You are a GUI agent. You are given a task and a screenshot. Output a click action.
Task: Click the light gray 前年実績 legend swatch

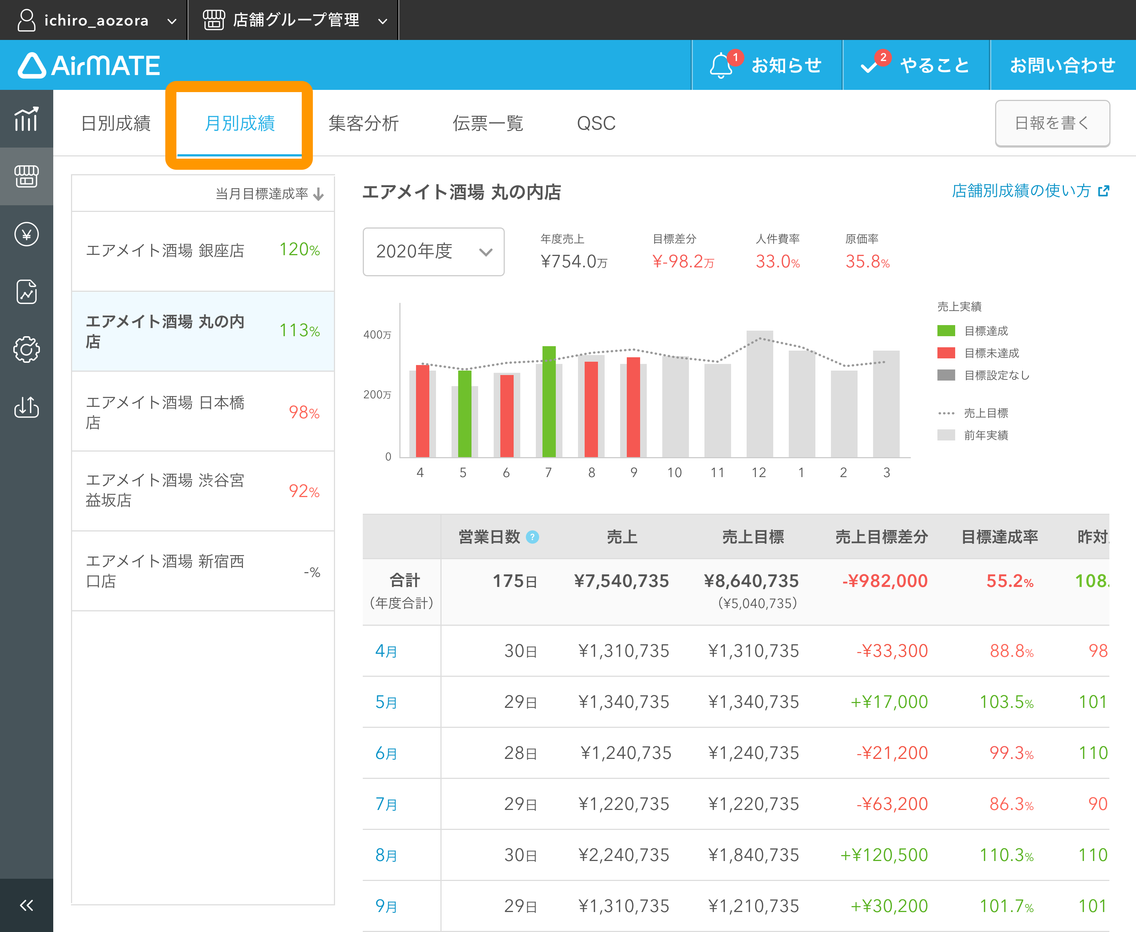[x=946, y=435]
